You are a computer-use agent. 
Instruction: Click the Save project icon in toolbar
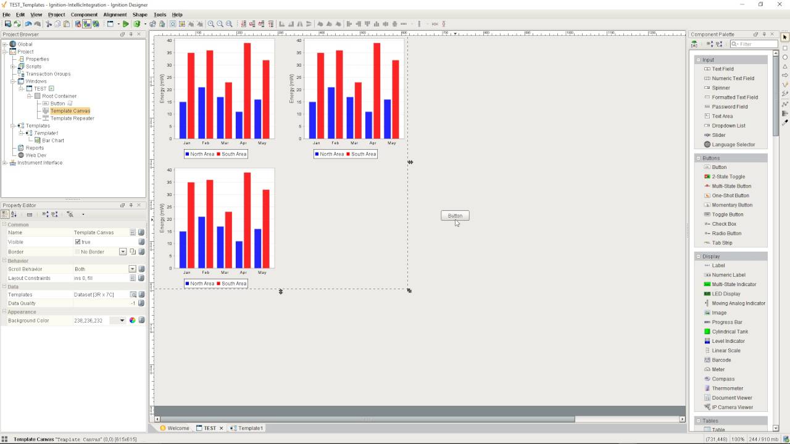tap(7, 24)
